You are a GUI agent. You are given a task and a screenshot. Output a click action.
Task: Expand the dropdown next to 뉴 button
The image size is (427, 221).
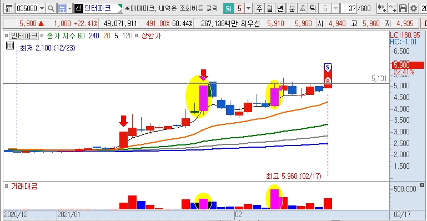[69, 8]
